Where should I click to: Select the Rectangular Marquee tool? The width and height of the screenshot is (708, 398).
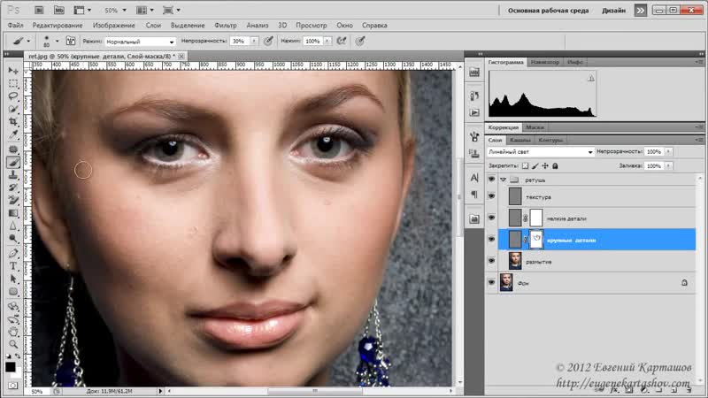coord(13,83)
